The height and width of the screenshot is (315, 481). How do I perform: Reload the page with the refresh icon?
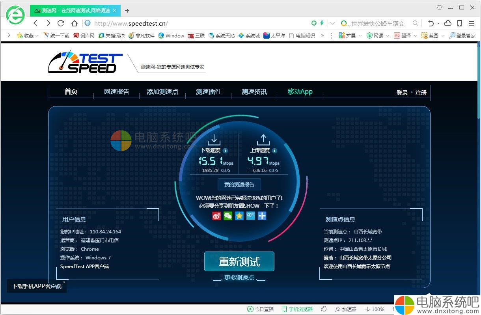[61, 23]
